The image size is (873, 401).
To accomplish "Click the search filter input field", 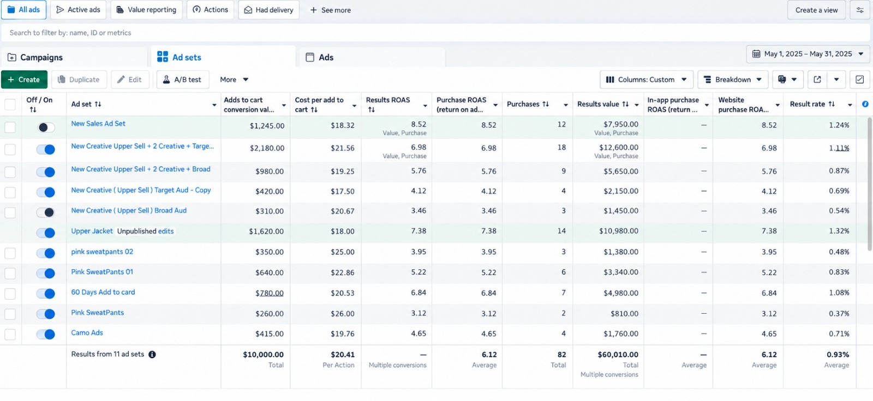I will (x=435, y=33).
